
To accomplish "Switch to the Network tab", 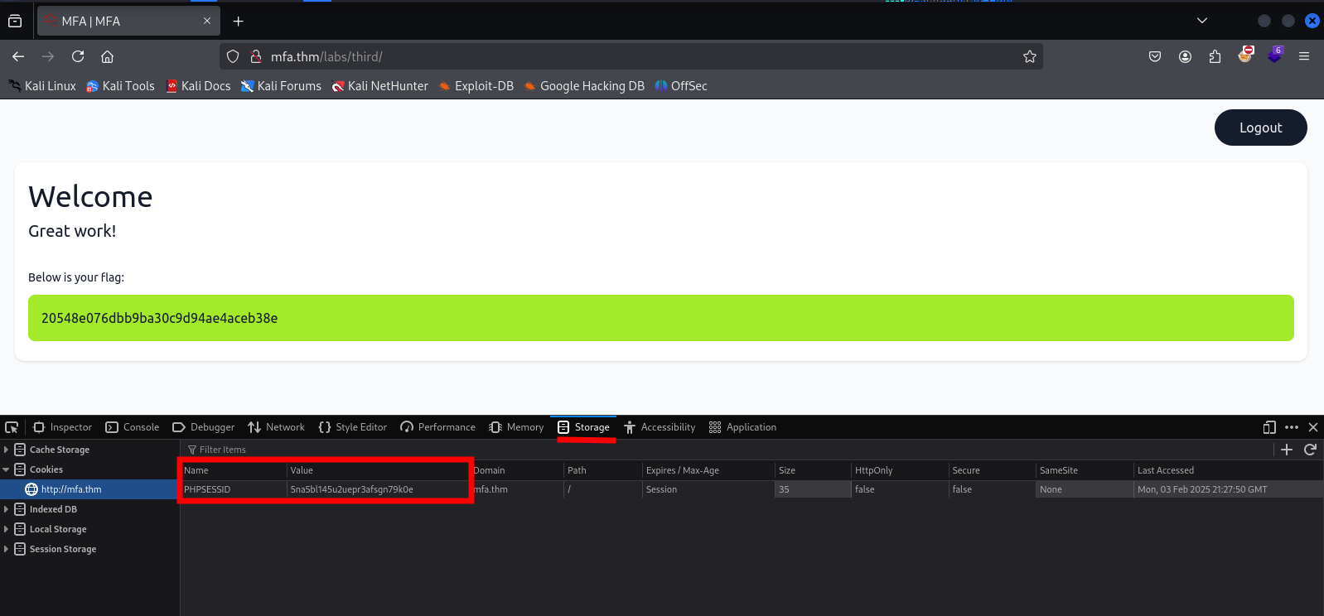I will pos(277,427).
